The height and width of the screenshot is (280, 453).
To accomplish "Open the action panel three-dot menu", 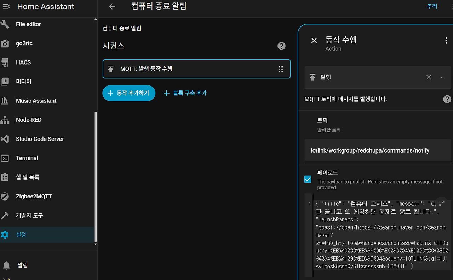I will pos(446,41).
